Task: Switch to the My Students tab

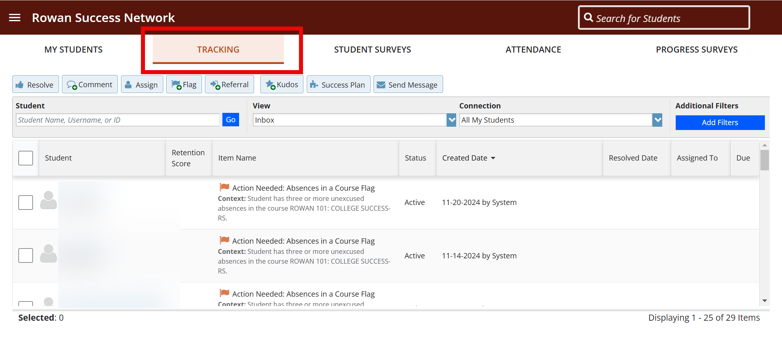Action: (73, 50)
